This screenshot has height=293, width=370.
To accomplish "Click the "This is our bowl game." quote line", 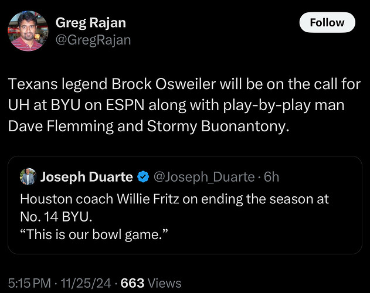I will [x=94, y=234].
